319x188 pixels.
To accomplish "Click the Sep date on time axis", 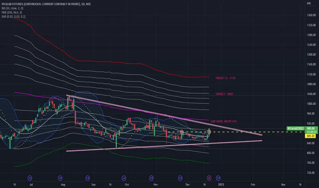I will point(93,185).
